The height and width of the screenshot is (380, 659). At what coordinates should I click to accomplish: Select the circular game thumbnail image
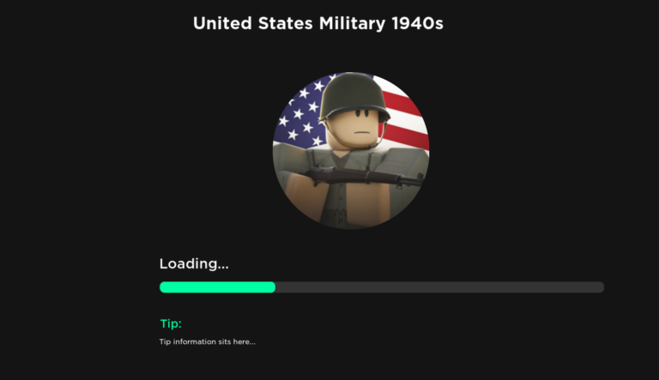(x=351, y=150)
